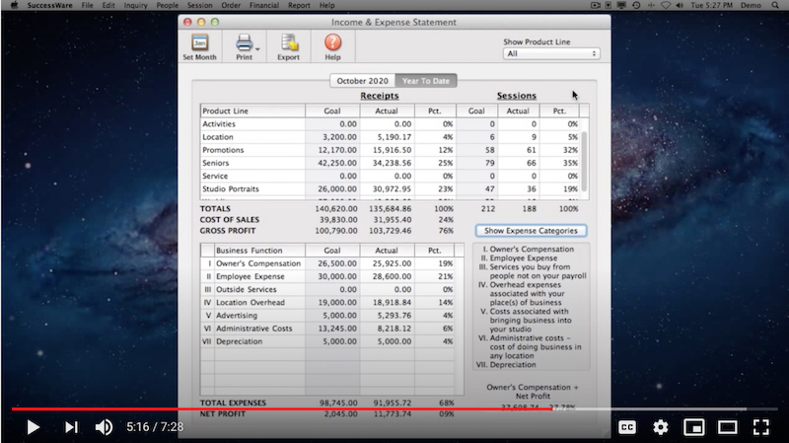Click Outside Services row
This screenshot has height=443, width=789.
coord(327,289)
